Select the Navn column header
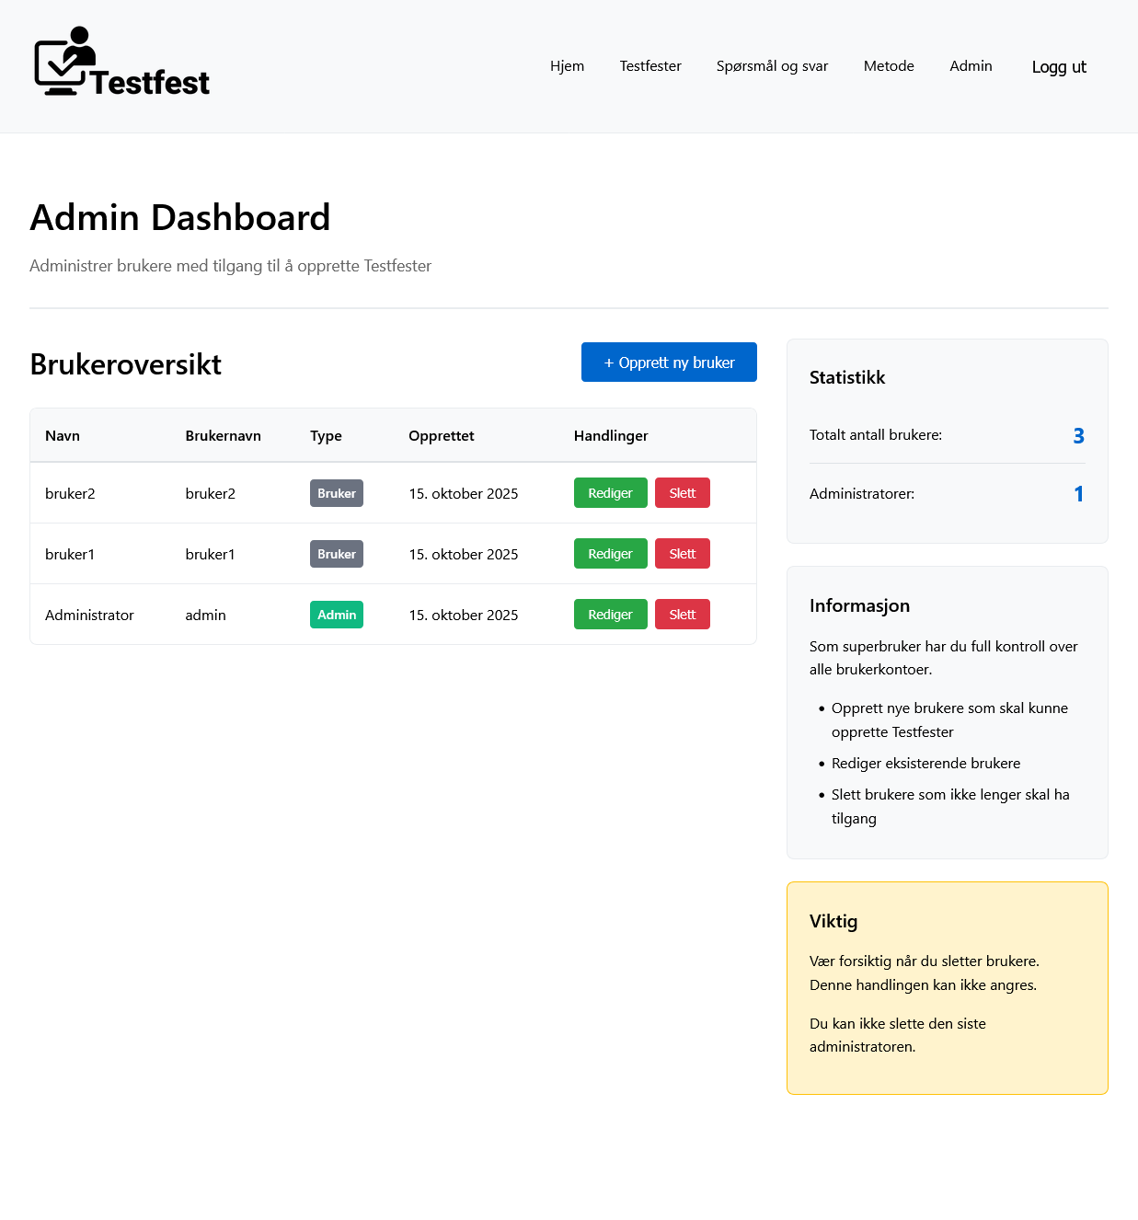 (63, 435)
